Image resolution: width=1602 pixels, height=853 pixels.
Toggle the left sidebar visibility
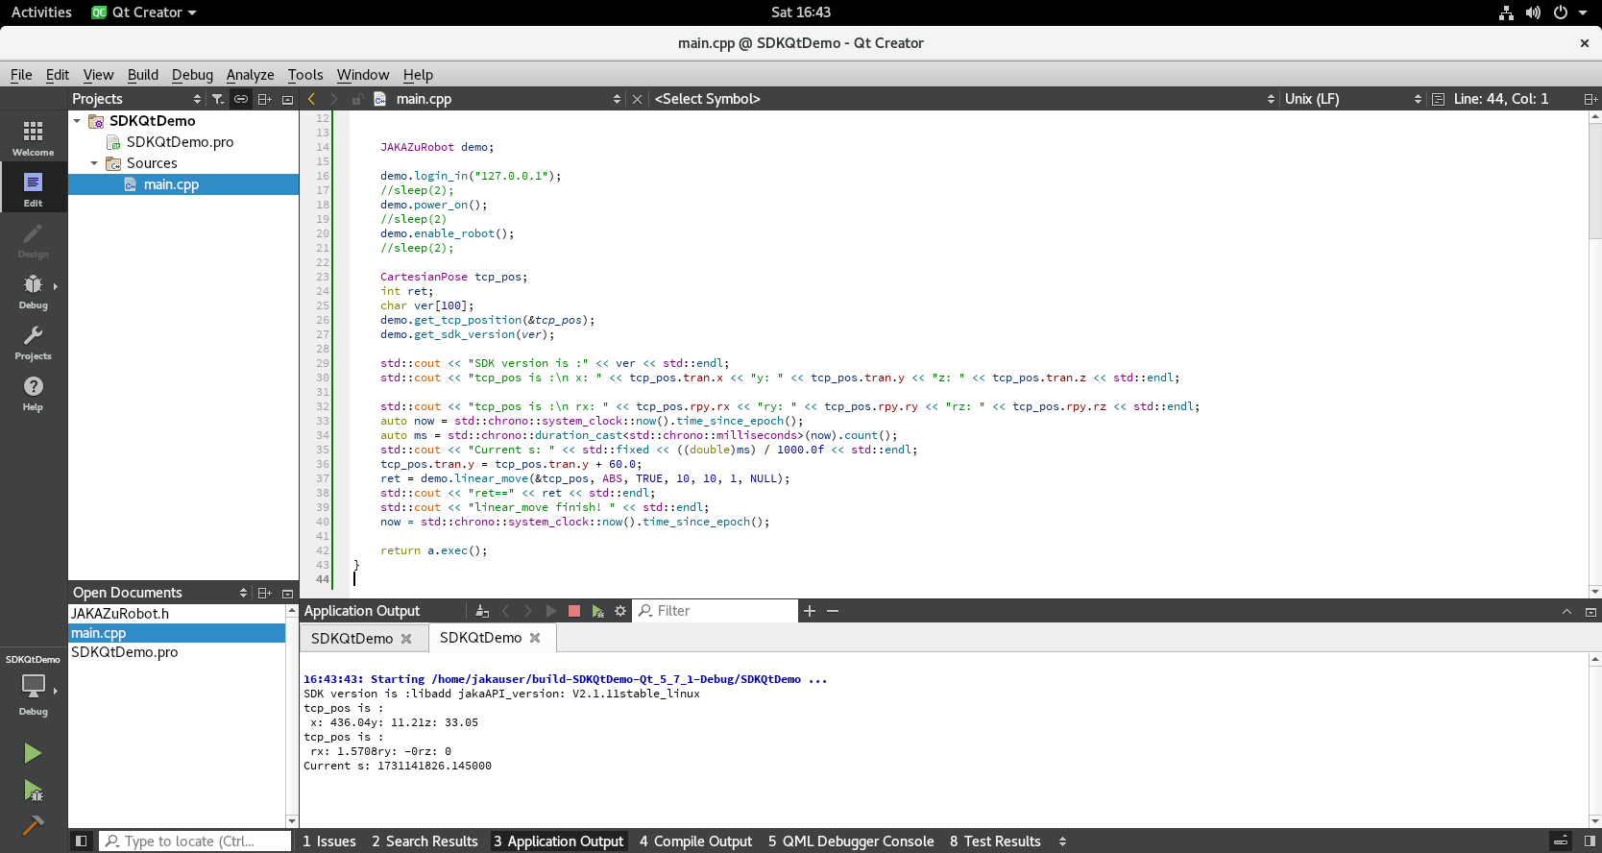[x=82, y=841]
